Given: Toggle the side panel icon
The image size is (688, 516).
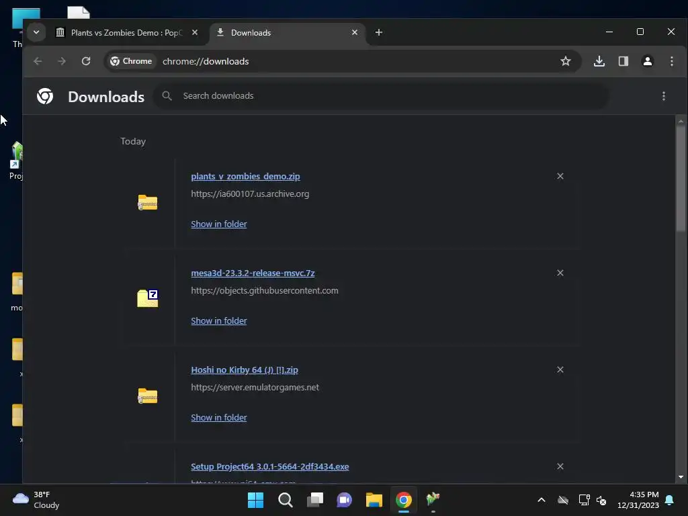Looking at the screenshot, I should (623, 61).
